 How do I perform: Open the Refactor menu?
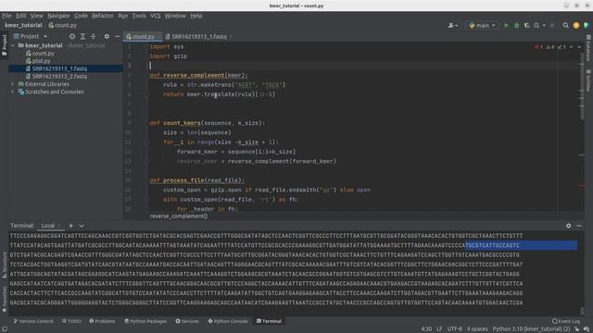pyautogui.click(x=103, y=16)
